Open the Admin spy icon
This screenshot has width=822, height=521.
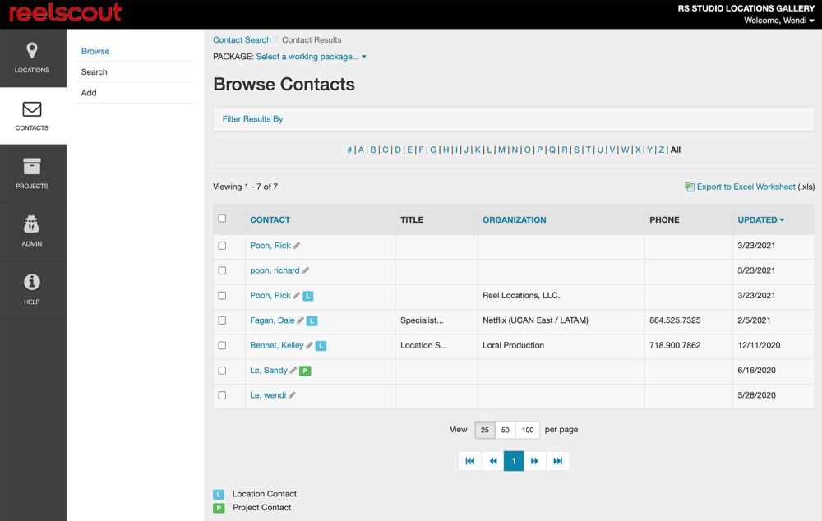point(32,224)
